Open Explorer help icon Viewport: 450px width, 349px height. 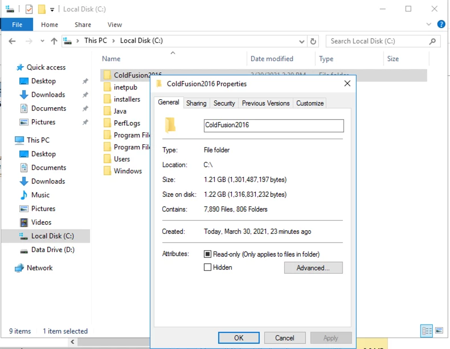point(441,25)
